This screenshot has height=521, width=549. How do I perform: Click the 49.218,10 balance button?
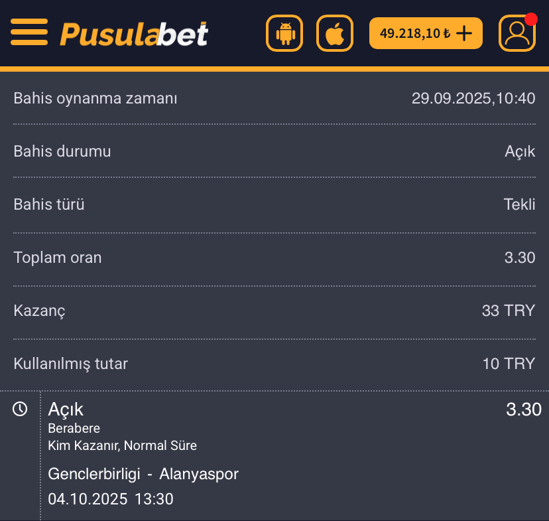point(414,33)
